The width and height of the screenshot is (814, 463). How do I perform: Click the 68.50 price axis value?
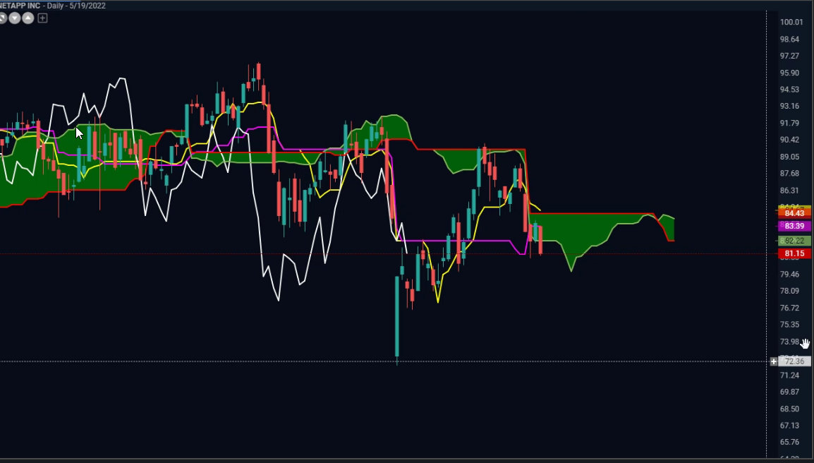(789, 409)
